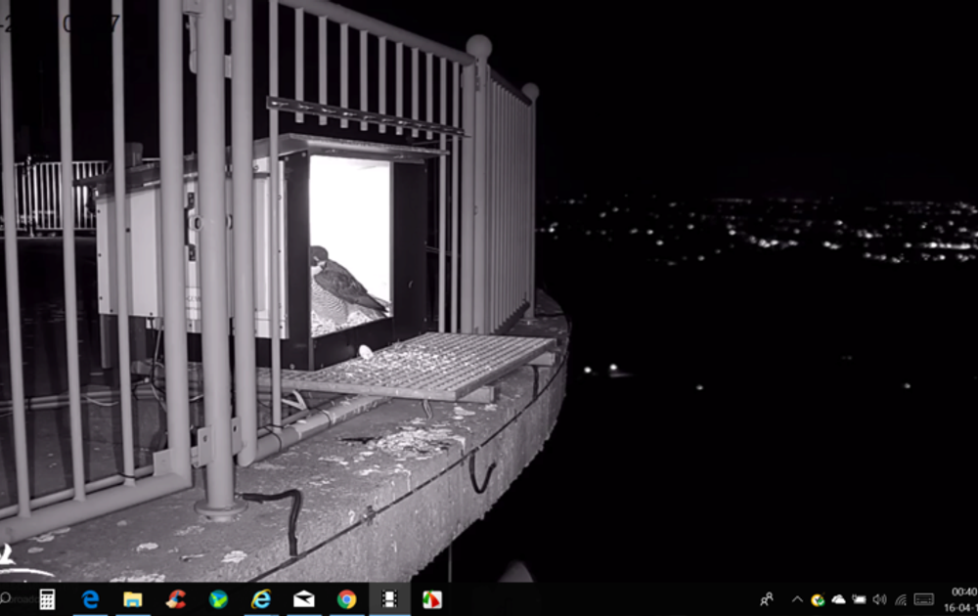
Task: Toggle the touch keyboard icon
Action: tap(923, 599)
